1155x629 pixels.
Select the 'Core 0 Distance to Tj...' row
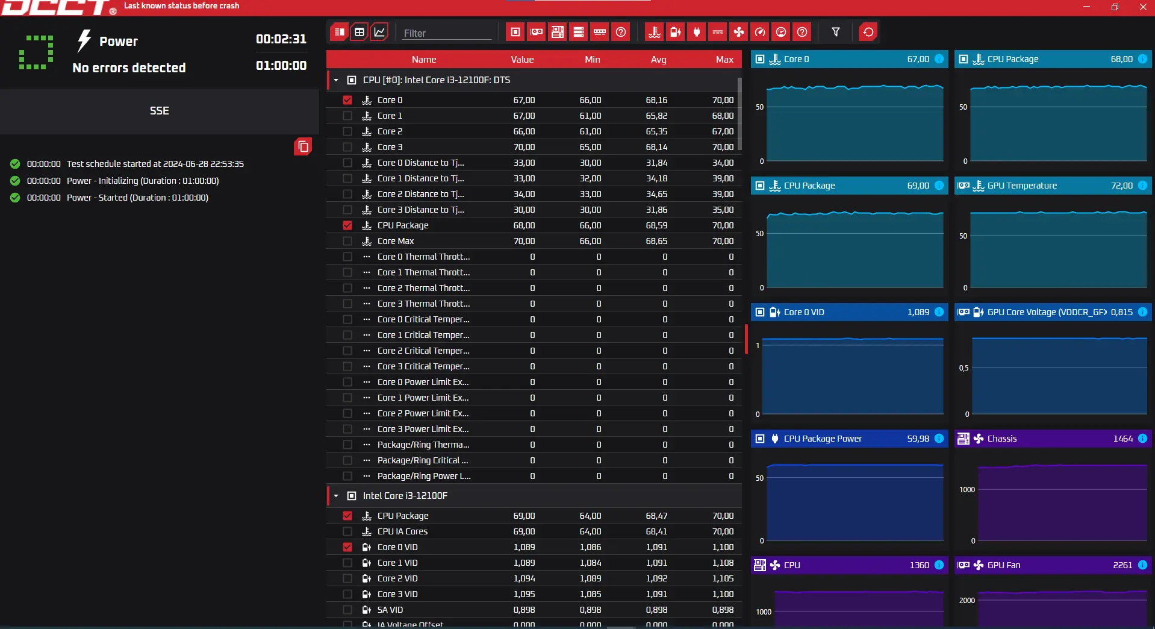pos(534,163)
